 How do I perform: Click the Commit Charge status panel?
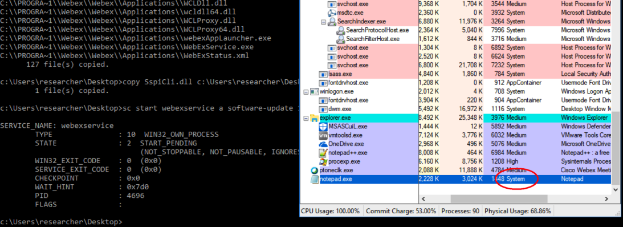[401, 211]
